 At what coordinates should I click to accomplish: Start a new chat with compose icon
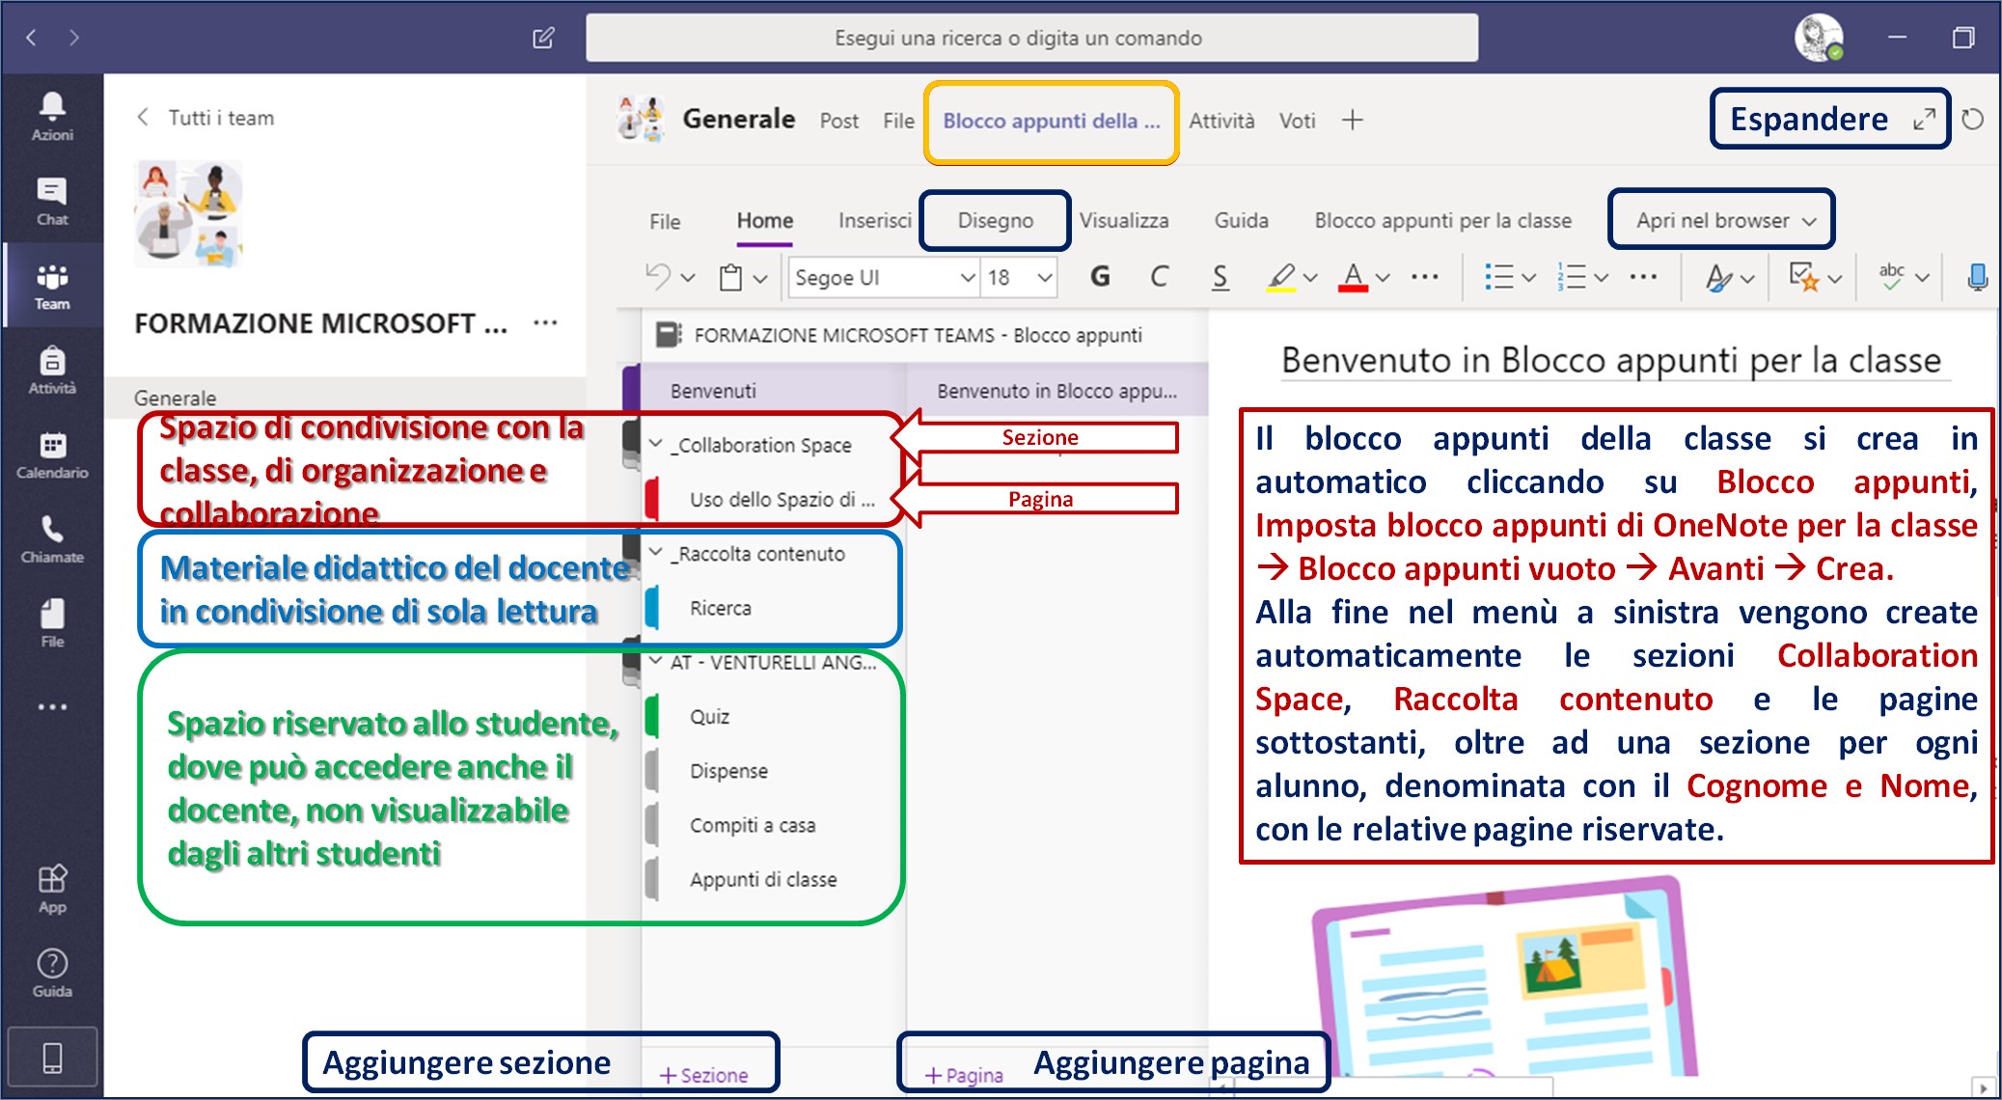543,38
